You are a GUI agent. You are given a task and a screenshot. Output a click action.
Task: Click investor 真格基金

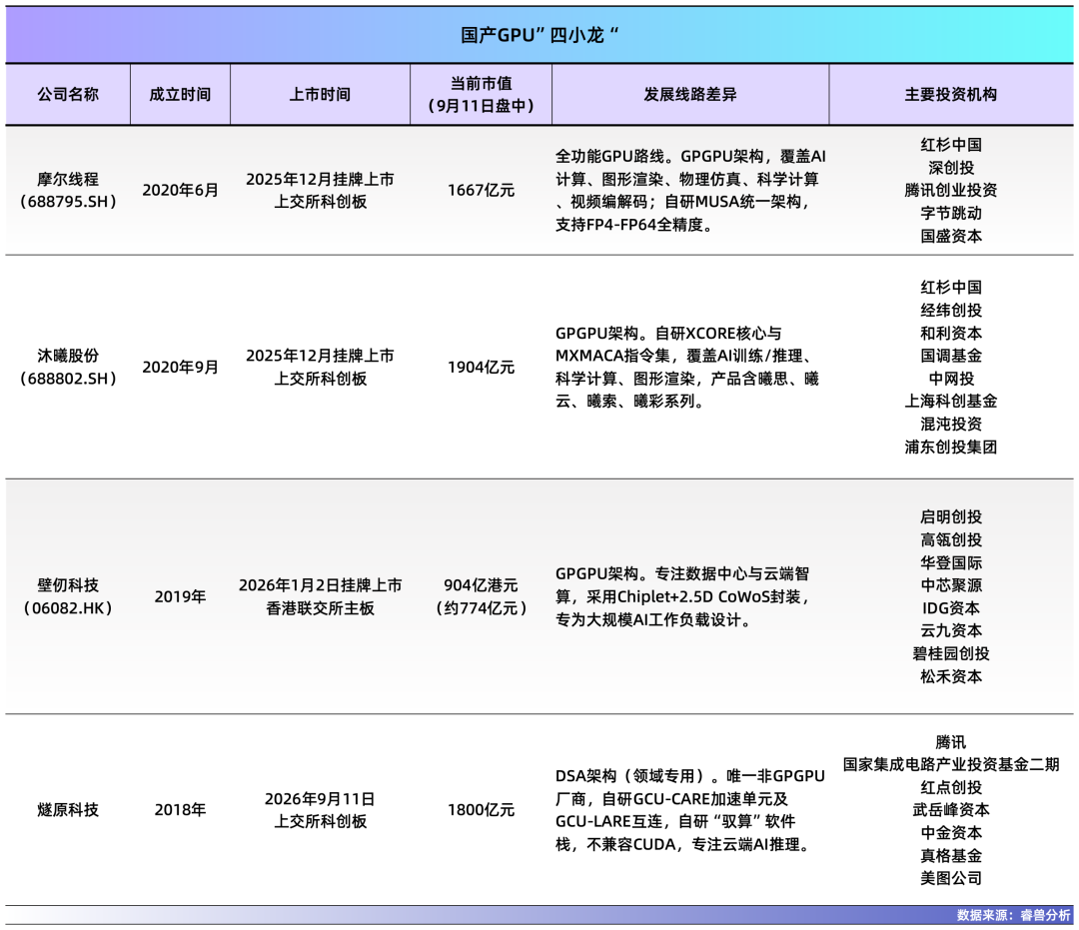tap(951, 856)
